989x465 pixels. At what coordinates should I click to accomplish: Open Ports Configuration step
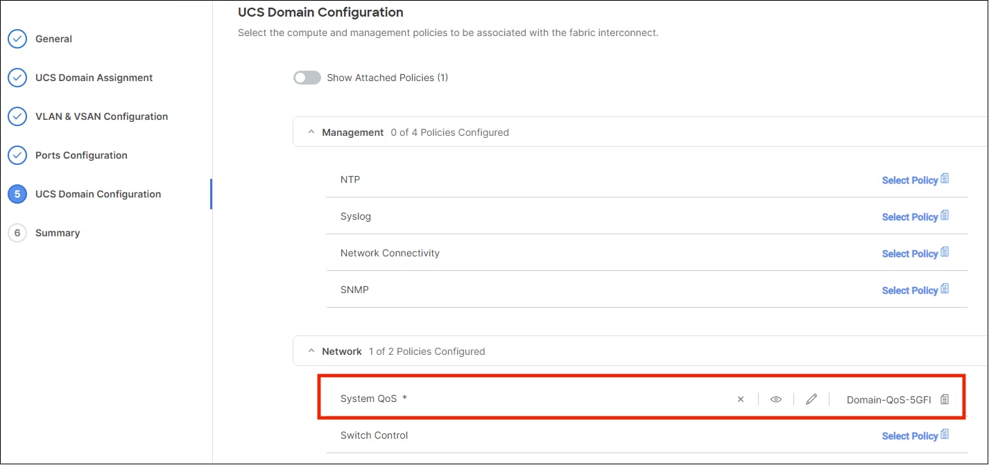click(81, 155)
